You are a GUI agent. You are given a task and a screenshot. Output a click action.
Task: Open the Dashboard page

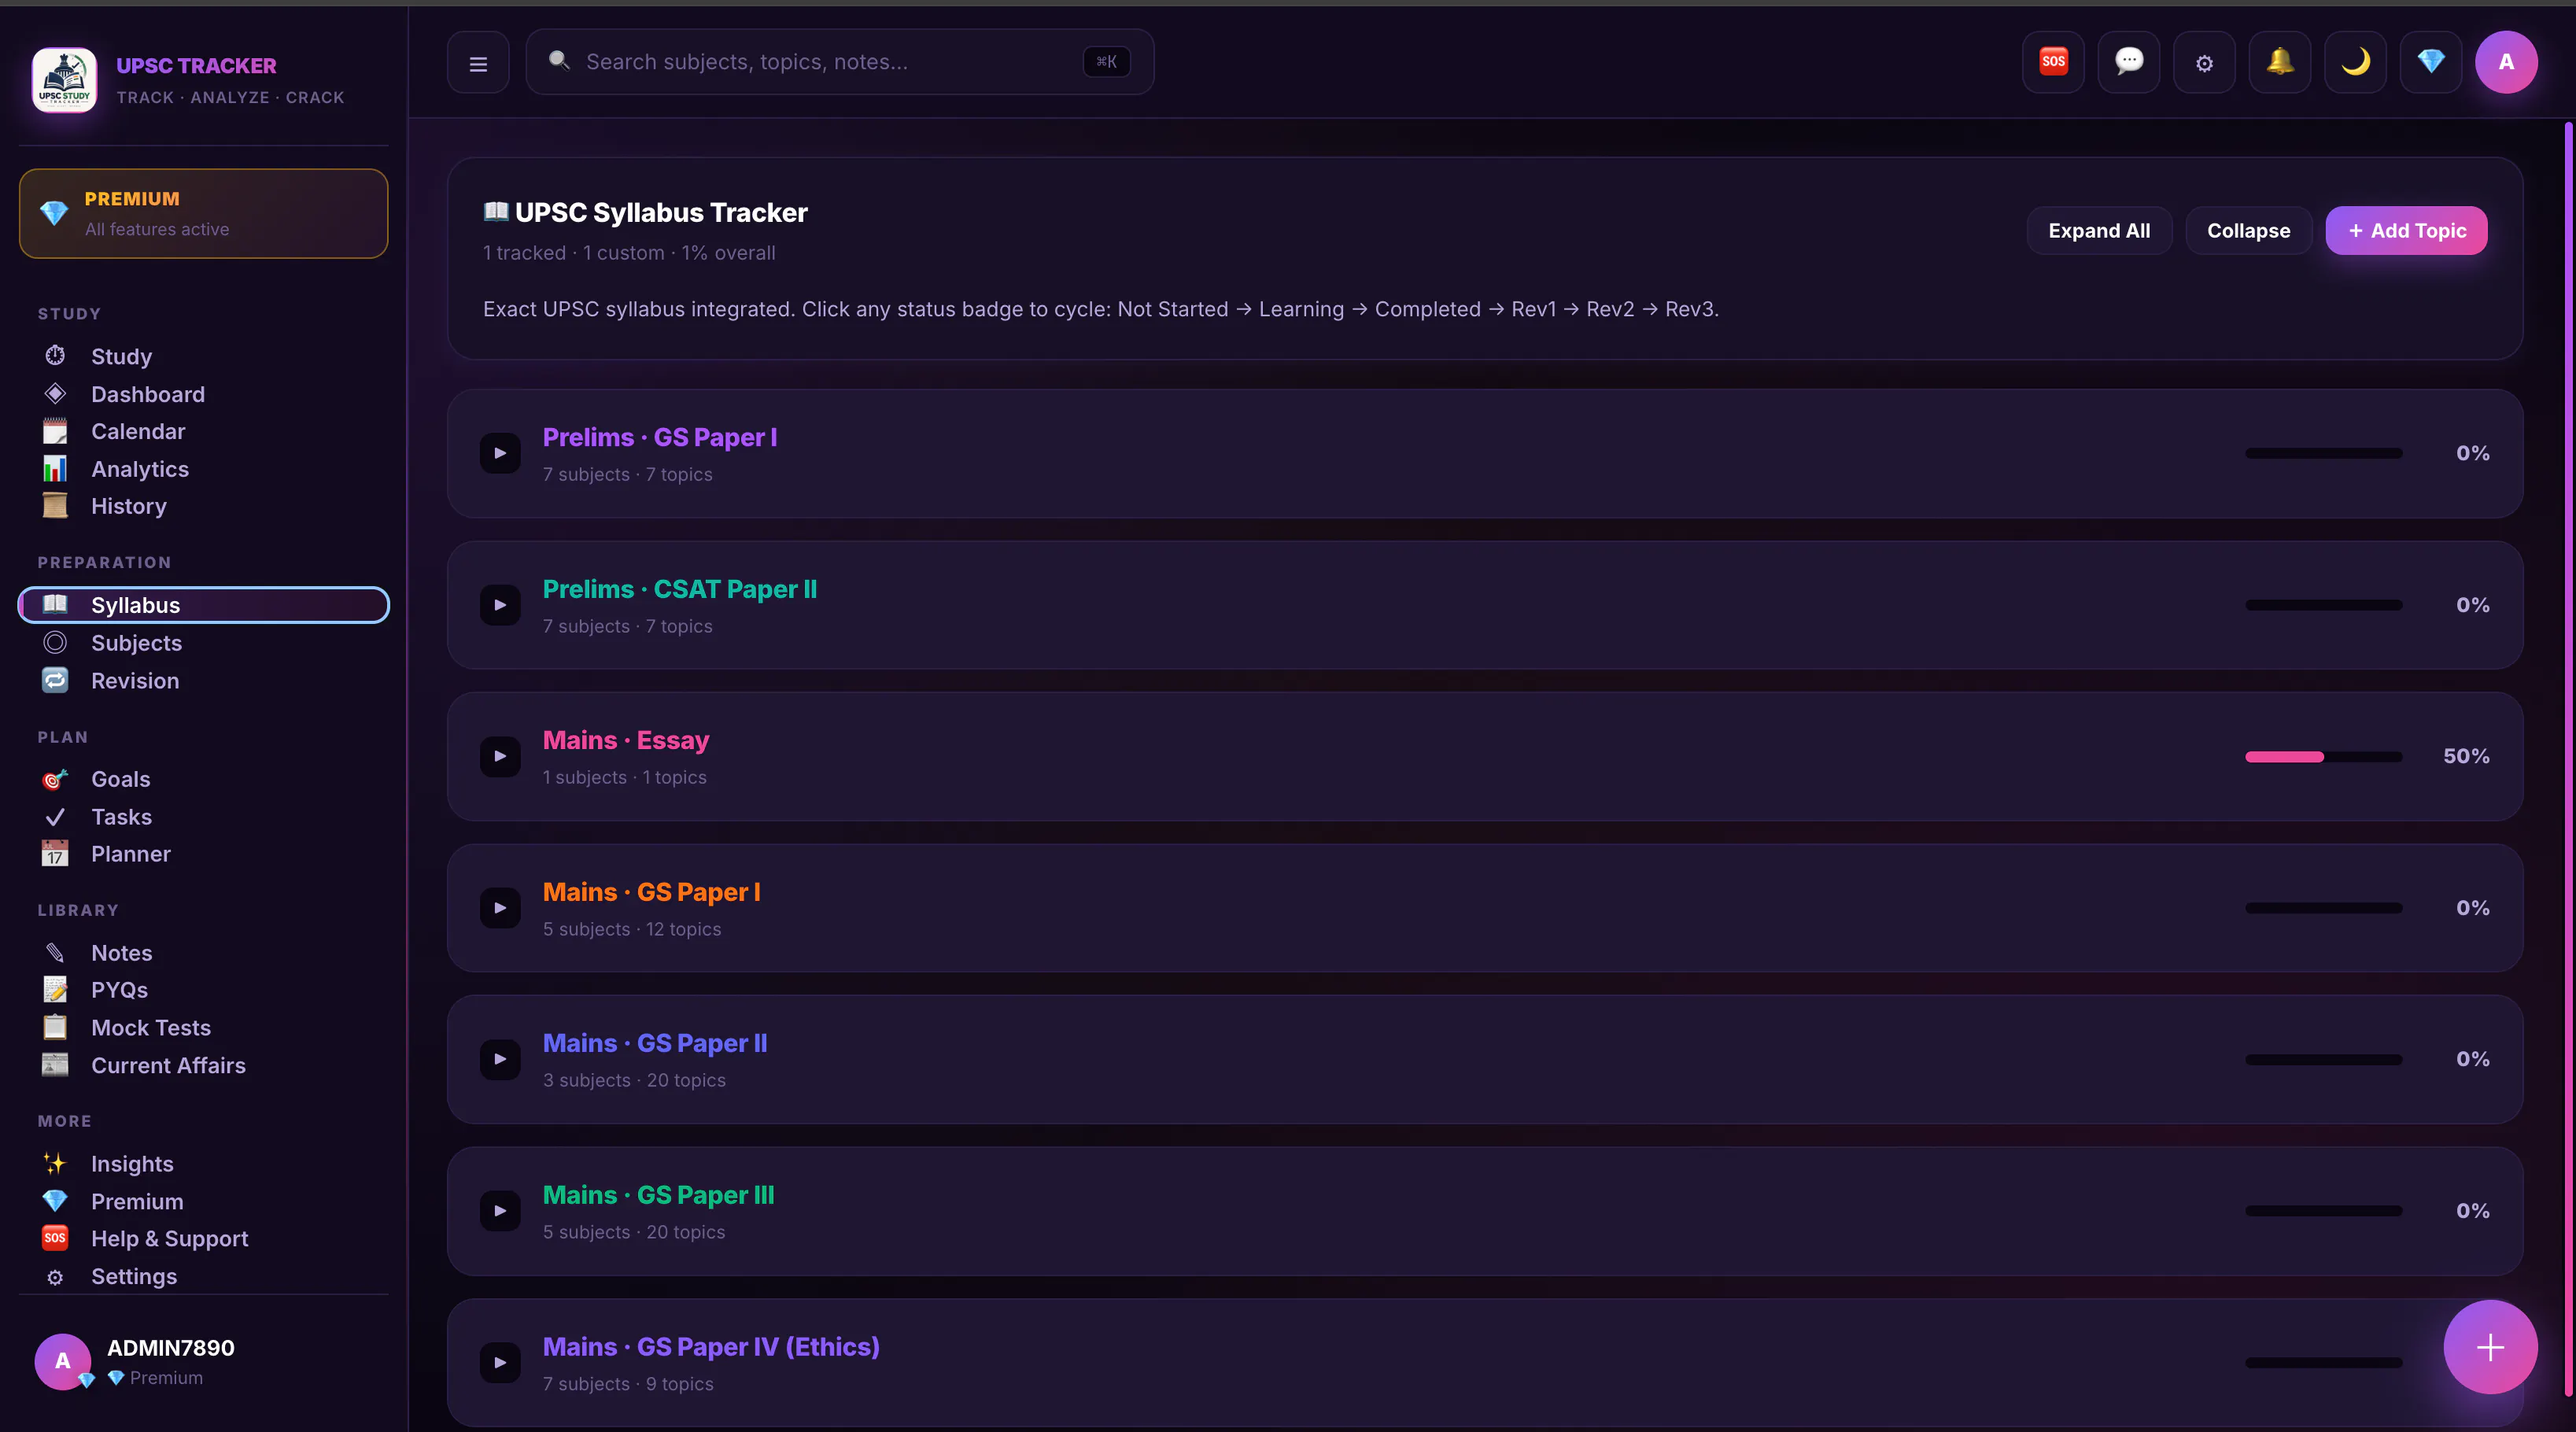(x=203, y=394)
